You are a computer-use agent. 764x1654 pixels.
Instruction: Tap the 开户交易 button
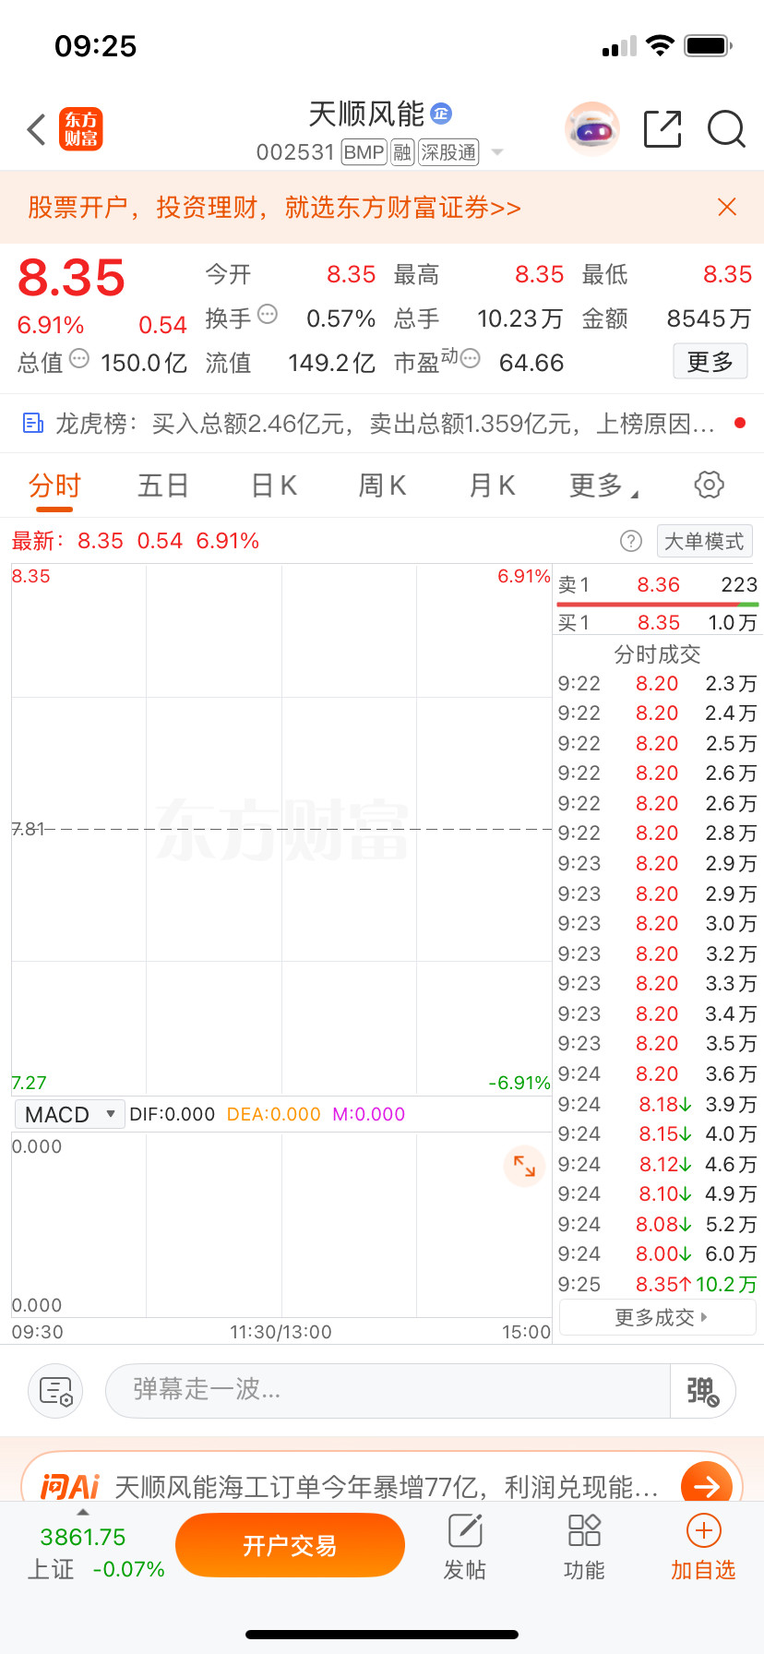290,1546
